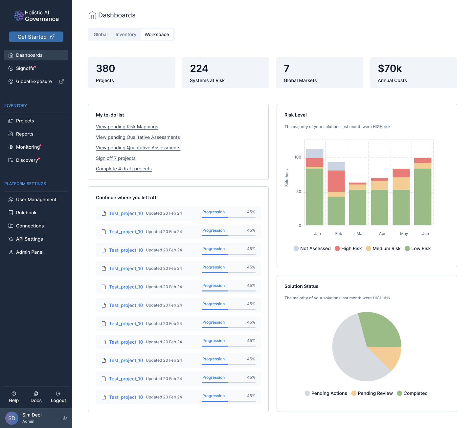Switch to the Global tab
The height and width of the screenshot is (428, 473).
(101, 34)
